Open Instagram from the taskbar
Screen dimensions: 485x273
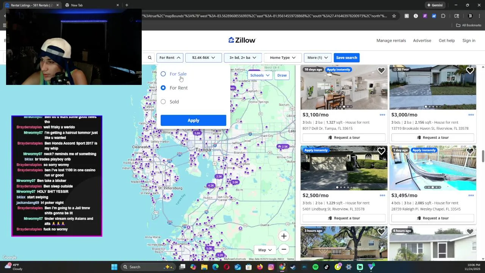pos(271,267)
